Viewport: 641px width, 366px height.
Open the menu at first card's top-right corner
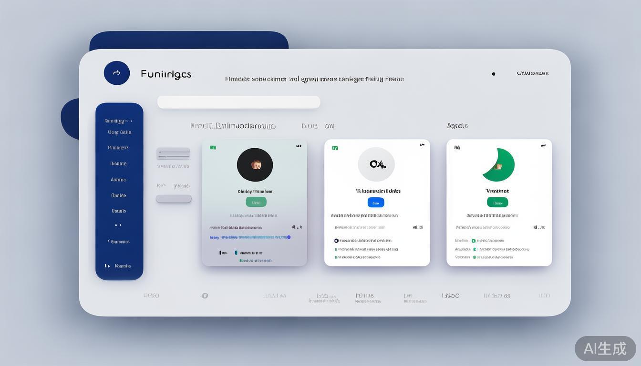[299, 146]
